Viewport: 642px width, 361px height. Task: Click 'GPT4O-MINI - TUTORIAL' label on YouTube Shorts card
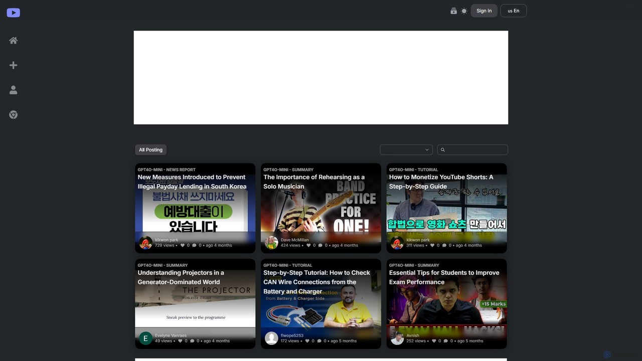(413, 170)
